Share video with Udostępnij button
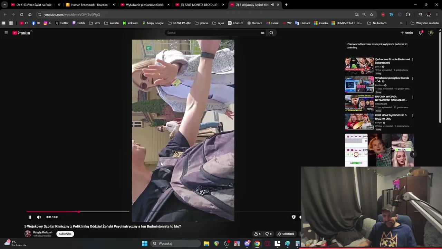This screenshot has height=249, width=442. pos(286,234)
